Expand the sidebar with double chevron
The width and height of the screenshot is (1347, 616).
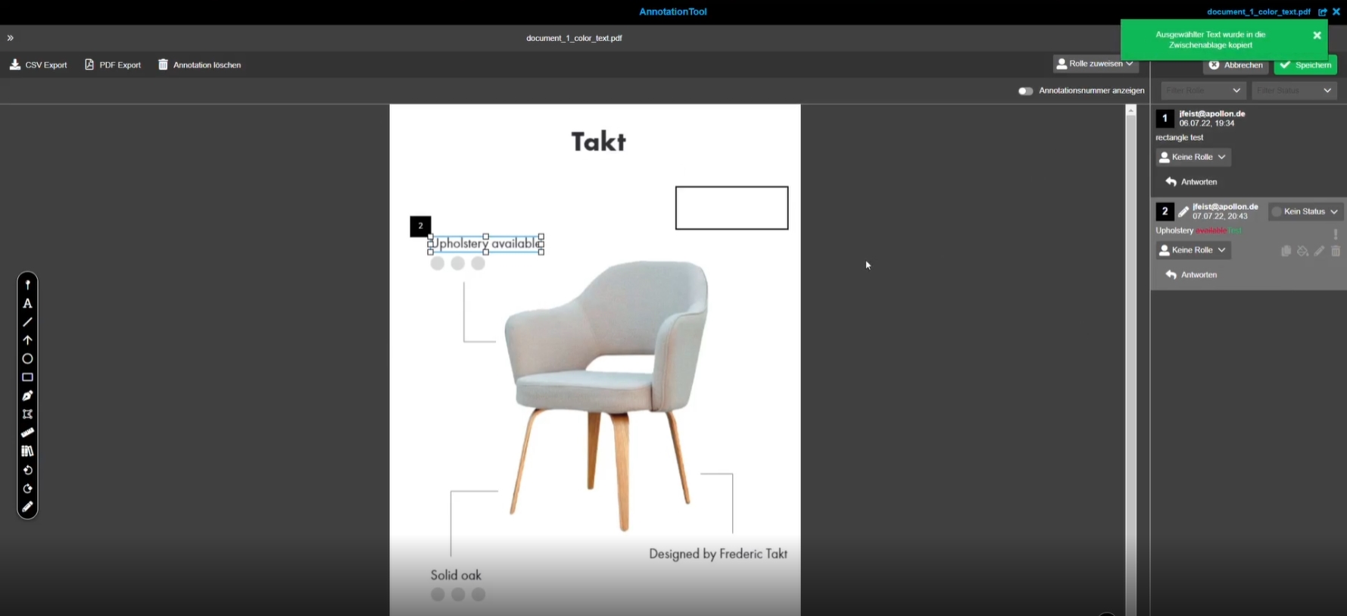11,38
